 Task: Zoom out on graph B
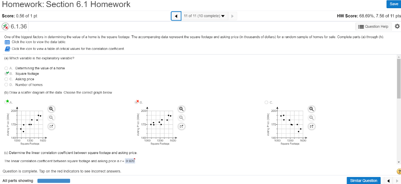click(181, 118)
